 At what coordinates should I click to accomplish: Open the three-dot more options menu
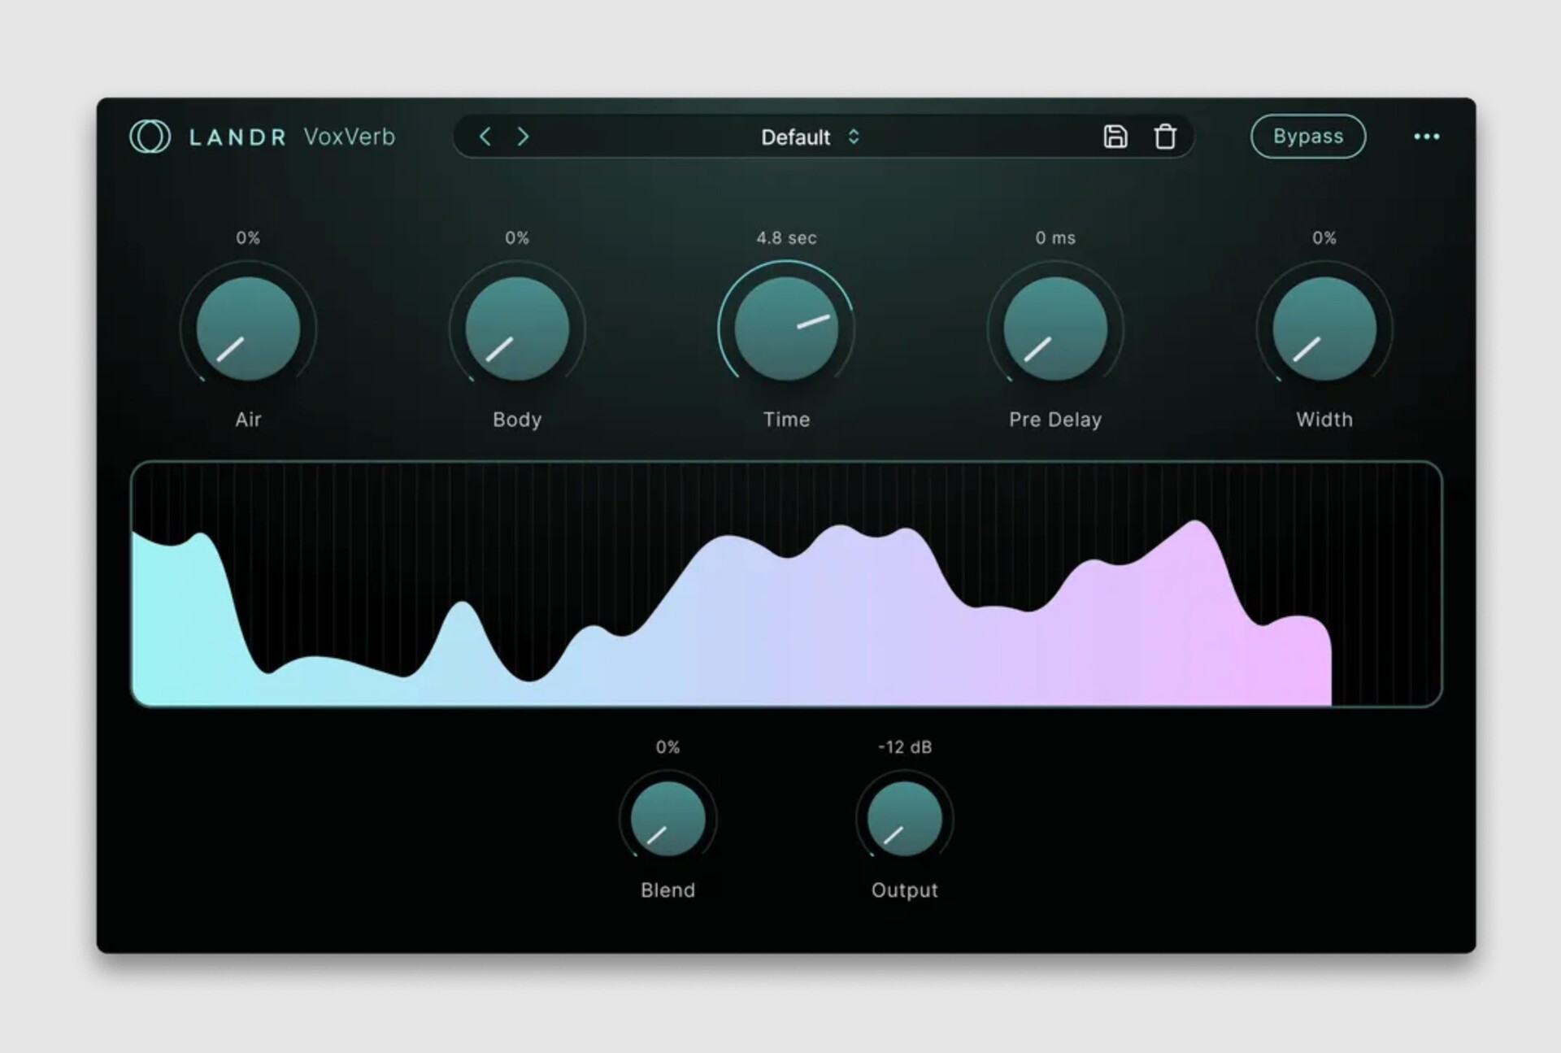[x=1426, y=137]
